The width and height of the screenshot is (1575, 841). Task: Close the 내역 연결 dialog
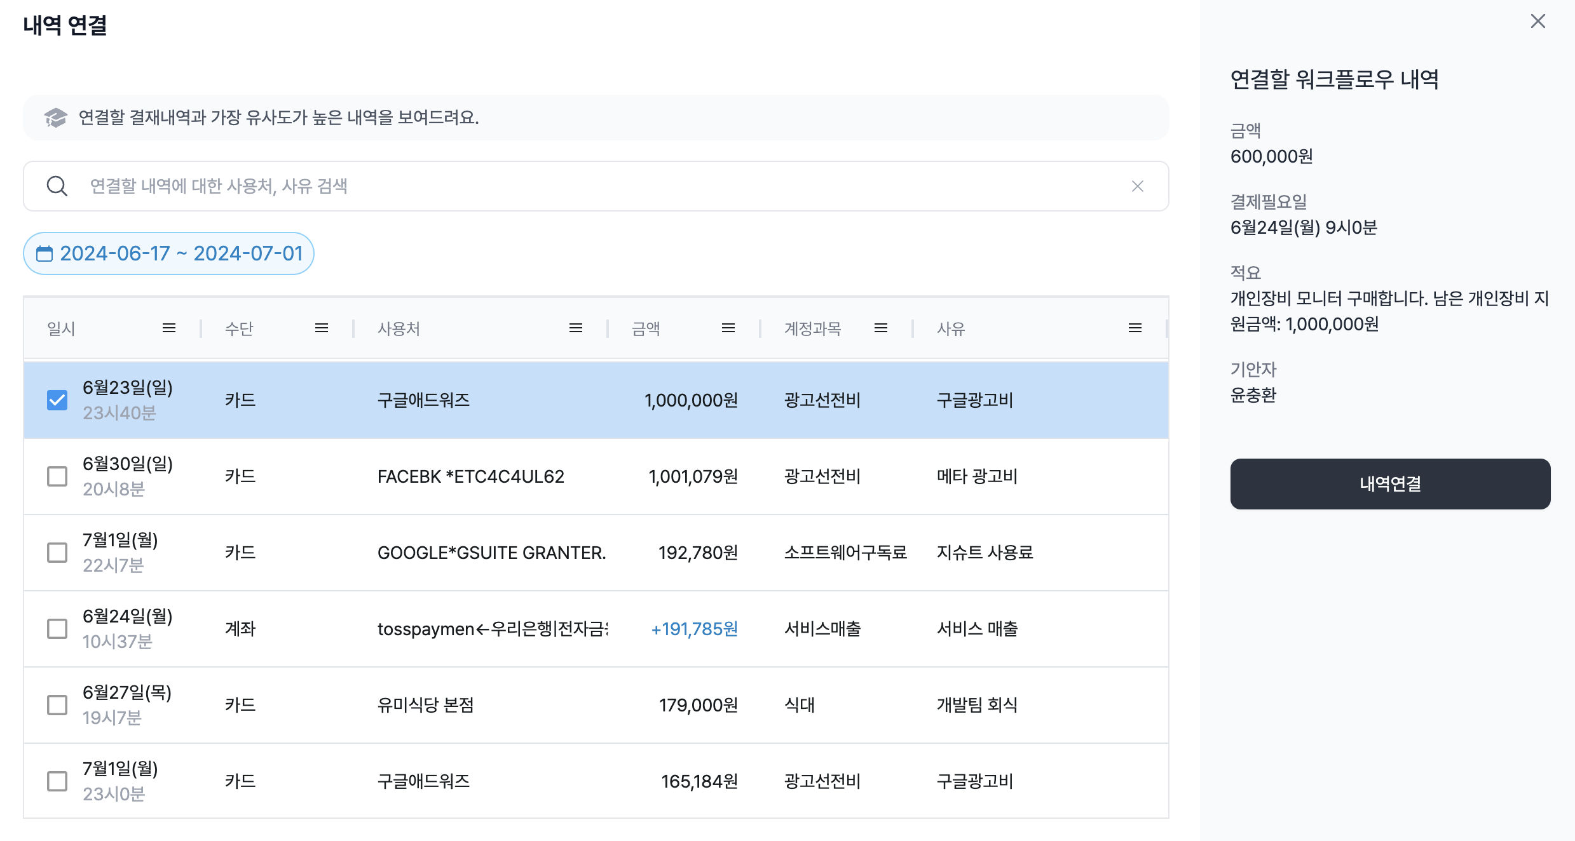tap(1537, 22)
